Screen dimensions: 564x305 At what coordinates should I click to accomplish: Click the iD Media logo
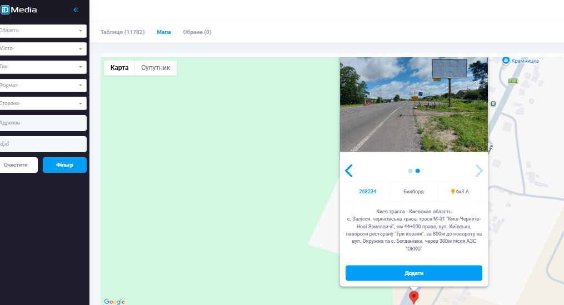pyautogui.click(x=19, y=9)
